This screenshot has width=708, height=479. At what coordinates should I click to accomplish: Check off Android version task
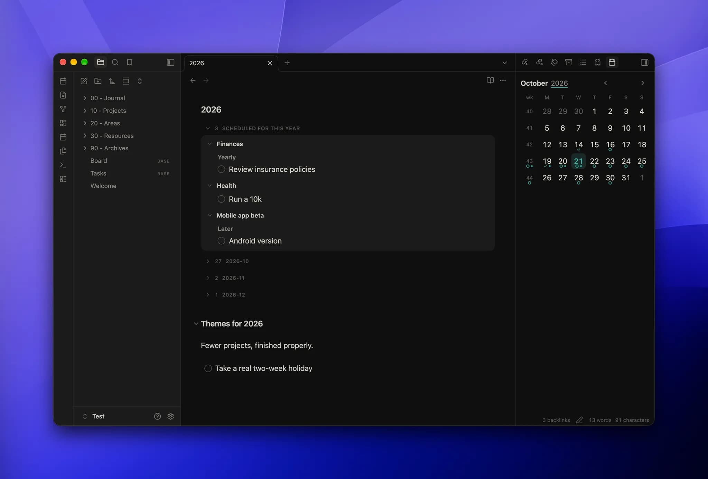(221, 241)
